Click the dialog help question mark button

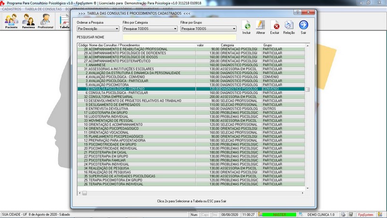click(298, 12)
